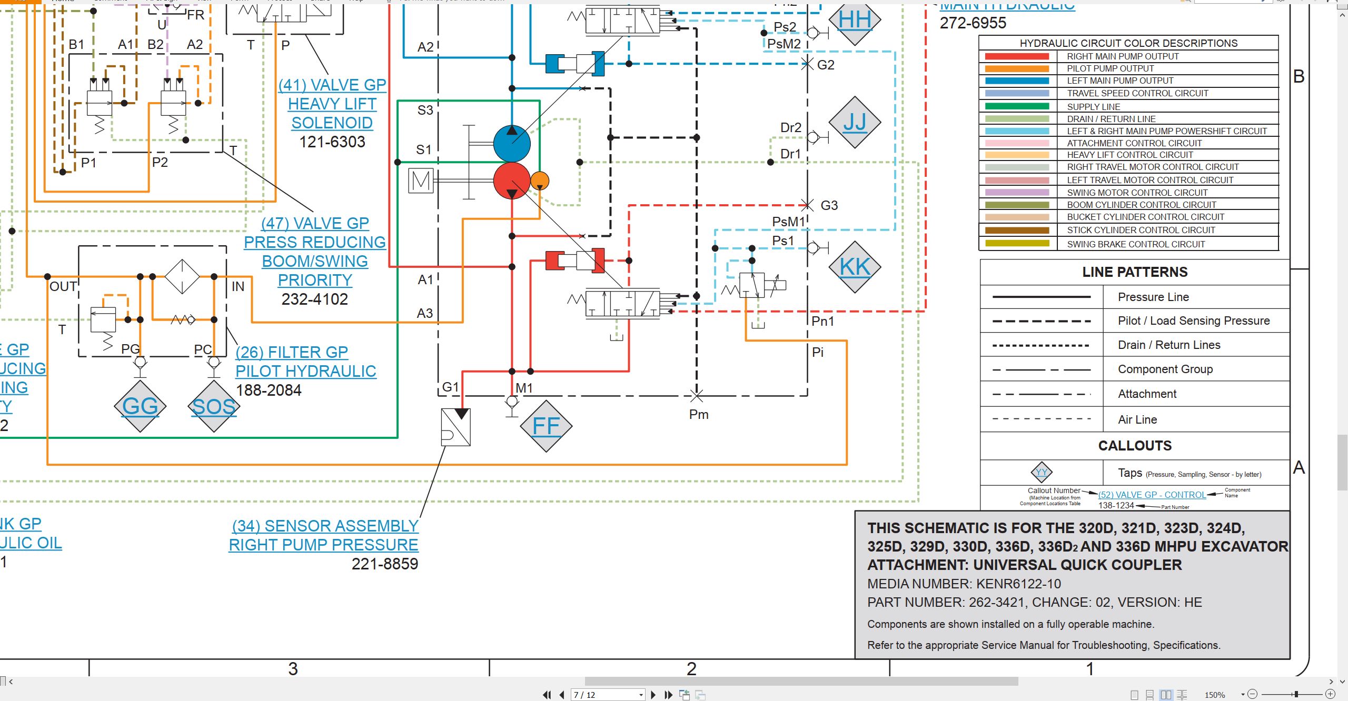Click the GG tap diamond
Screen dimensions: 1348x701
pos(141,406)
